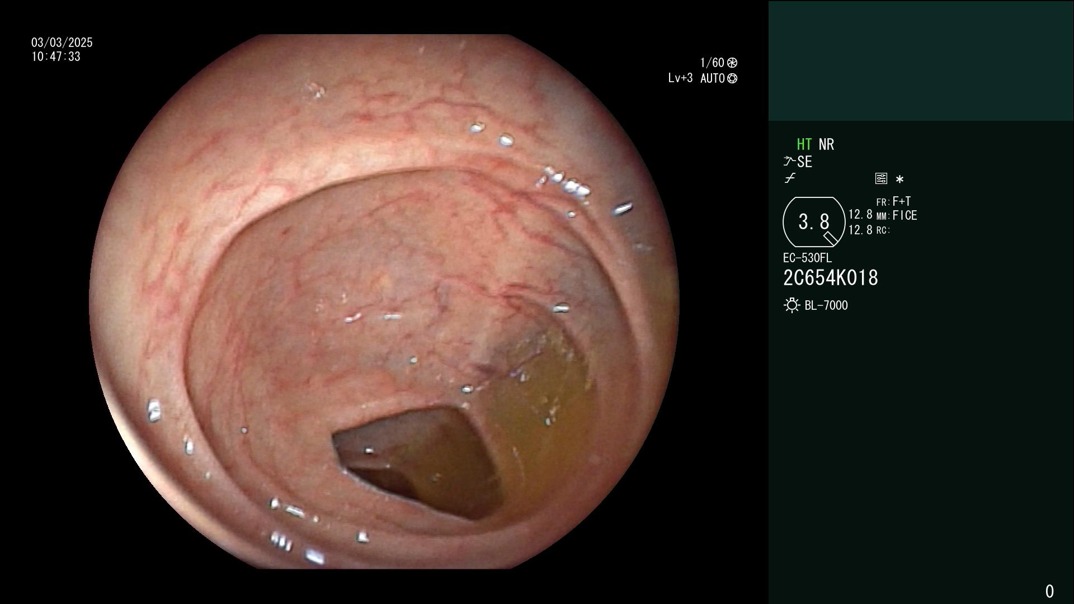The height and width of the screenshot is (604, 1074).
Task: Click the image counter 0
Action: (x=1049, y=591)
